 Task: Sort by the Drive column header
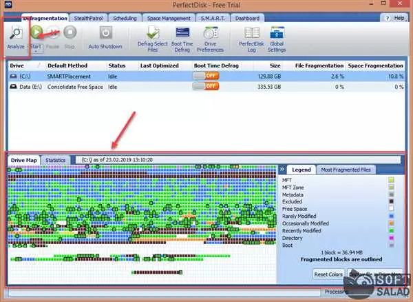pos(17,66)
